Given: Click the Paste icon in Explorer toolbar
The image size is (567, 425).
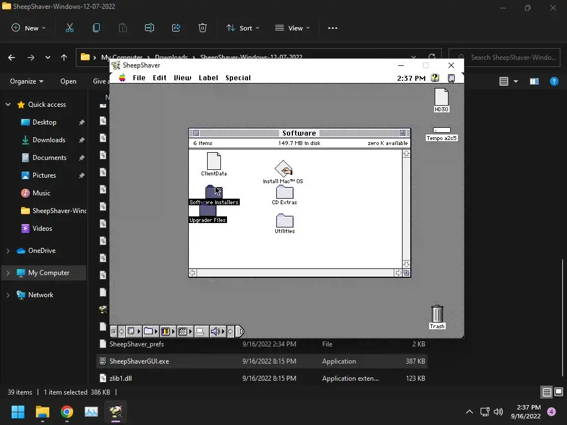Looking at the screenshot, I should click(122, 28).
